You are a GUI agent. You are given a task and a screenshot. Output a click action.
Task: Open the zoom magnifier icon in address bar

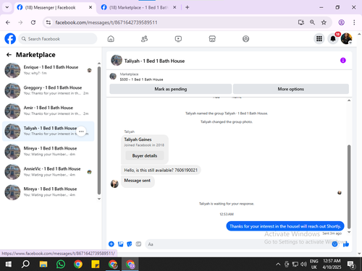tap(312, 22)
